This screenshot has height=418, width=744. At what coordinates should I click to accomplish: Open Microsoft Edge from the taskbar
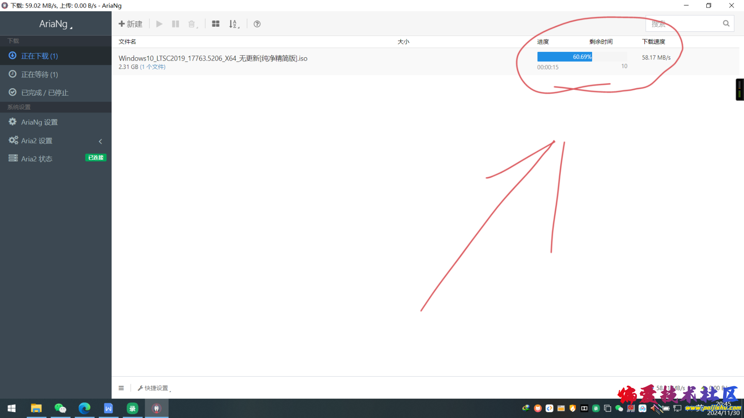(x=84, y=408)
